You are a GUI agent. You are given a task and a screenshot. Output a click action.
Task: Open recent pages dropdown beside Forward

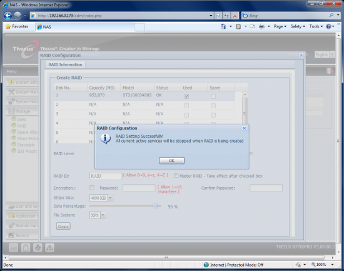24,16
